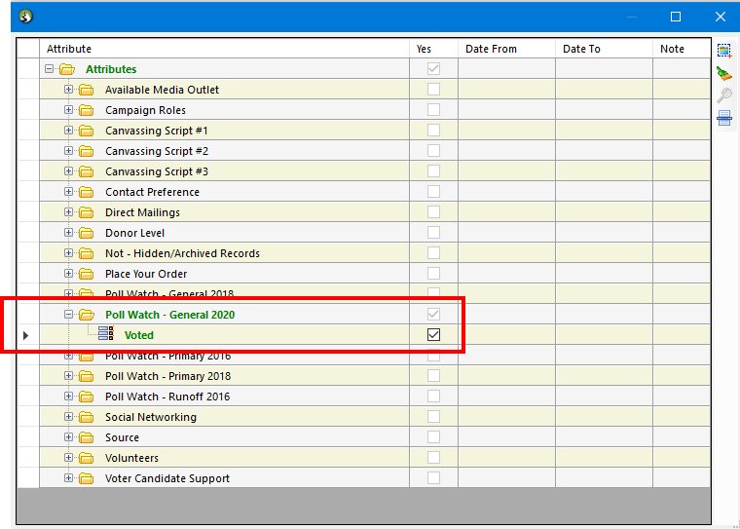Click the blue collapse rows icon

click(724, 118)
